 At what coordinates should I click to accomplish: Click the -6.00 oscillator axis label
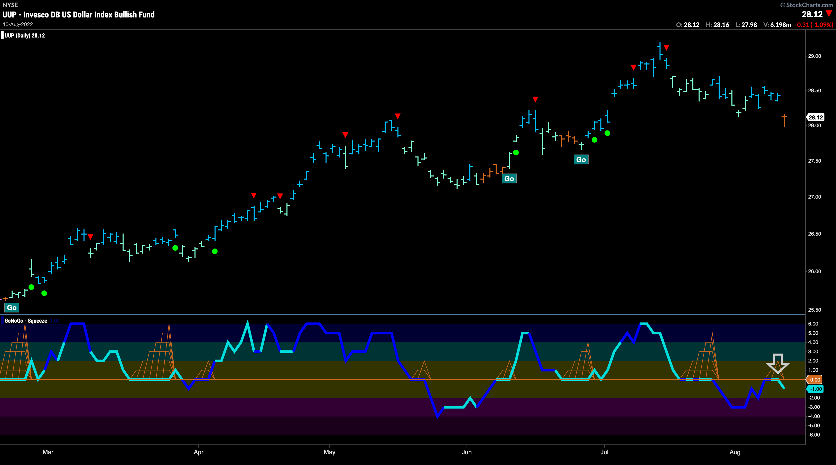tap(814, 435)
